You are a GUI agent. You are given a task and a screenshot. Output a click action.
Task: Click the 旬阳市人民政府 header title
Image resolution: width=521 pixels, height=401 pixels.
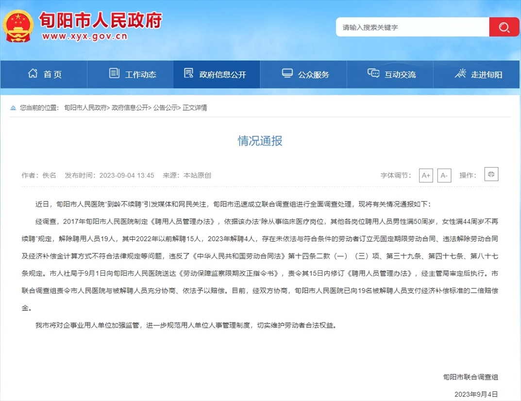click(x=100, y=19)
